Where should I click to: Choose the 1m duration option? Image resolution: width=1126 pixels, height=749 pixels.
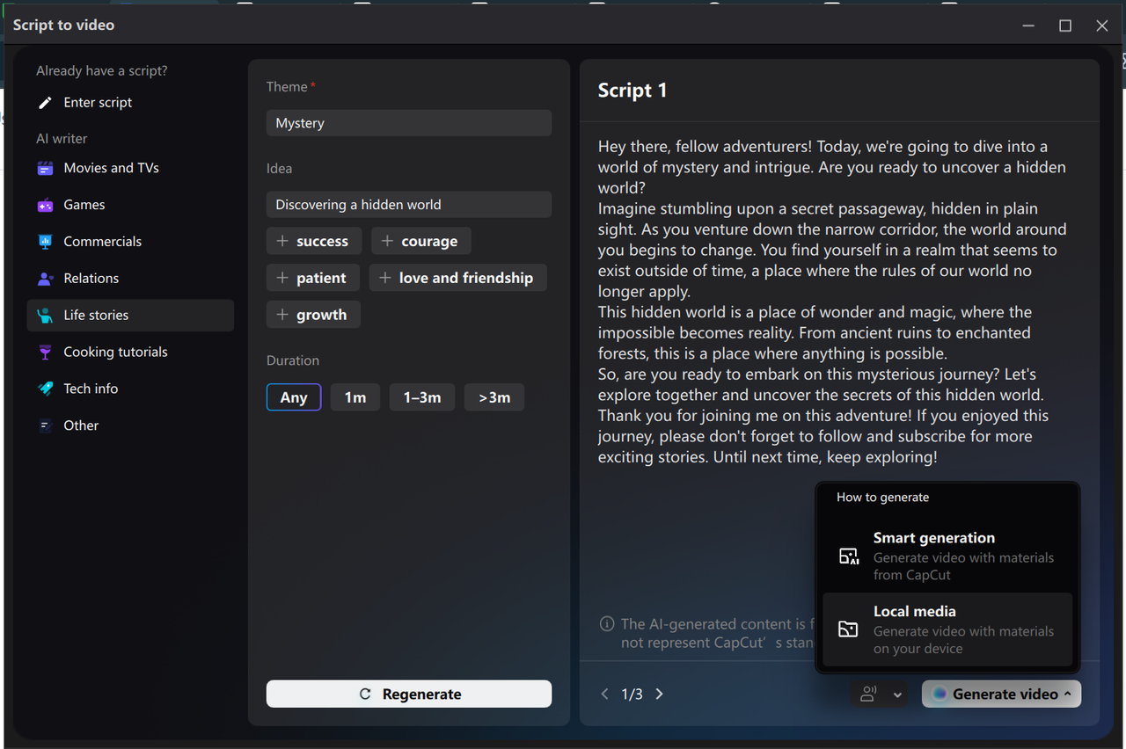tap(355, 396)
